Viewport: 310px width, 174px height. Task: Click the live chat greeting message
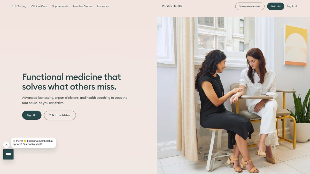[34, 143]
